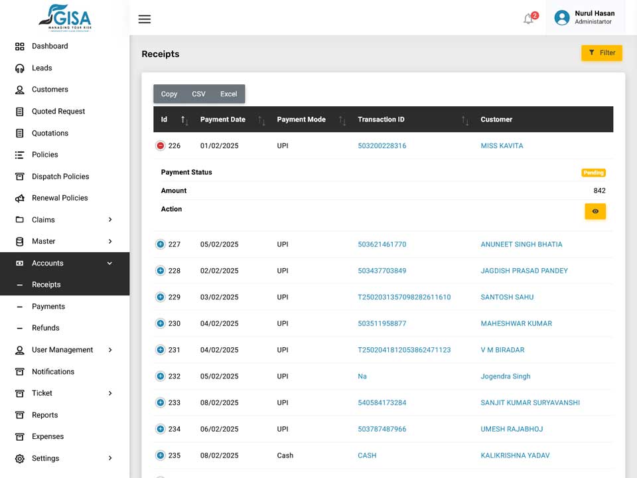The image size is (637, 478).
Task: Open transaction ID 503621461770 link
Action: pyautogui.click(x=382, y=244)
